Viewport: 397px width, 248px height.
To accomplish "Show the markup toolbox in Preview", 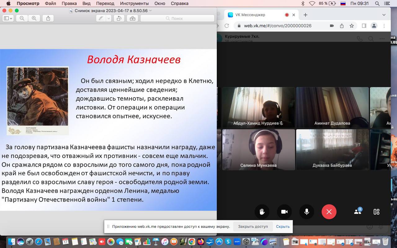I will (132, 19).
